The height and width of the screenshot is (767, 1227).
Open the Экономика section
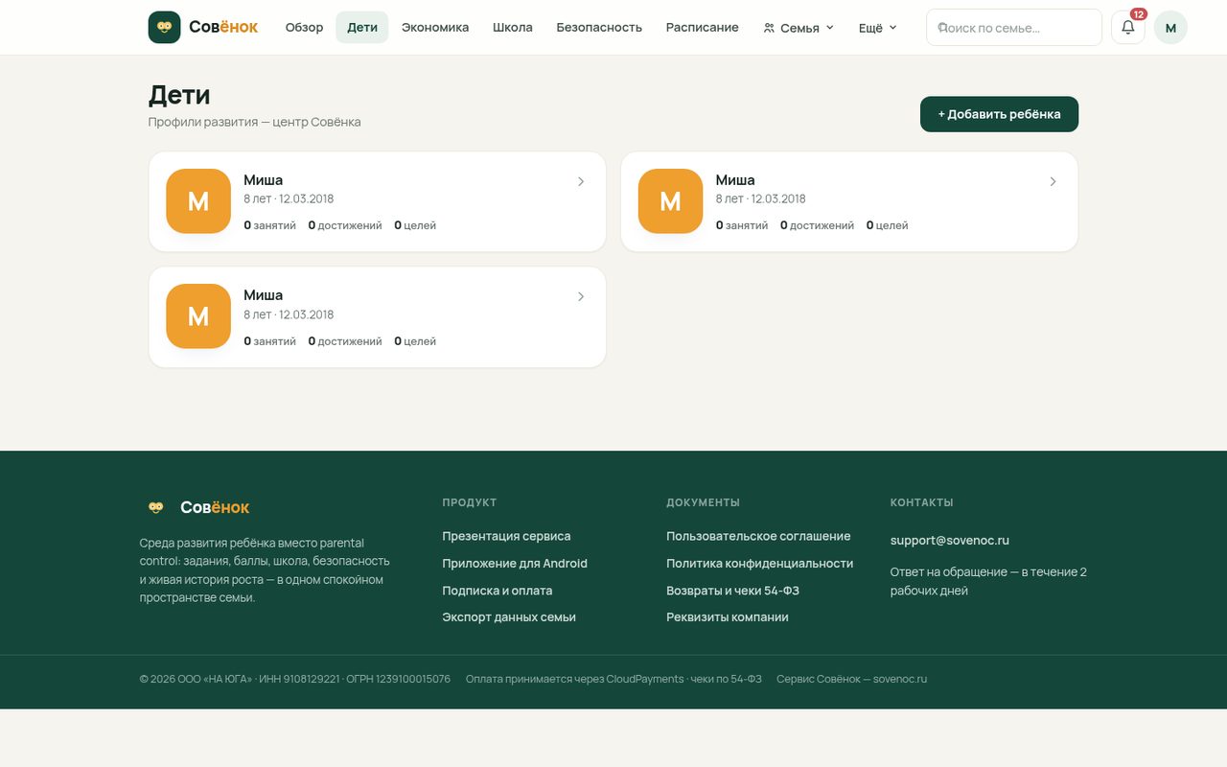click(x=435, y=28)
